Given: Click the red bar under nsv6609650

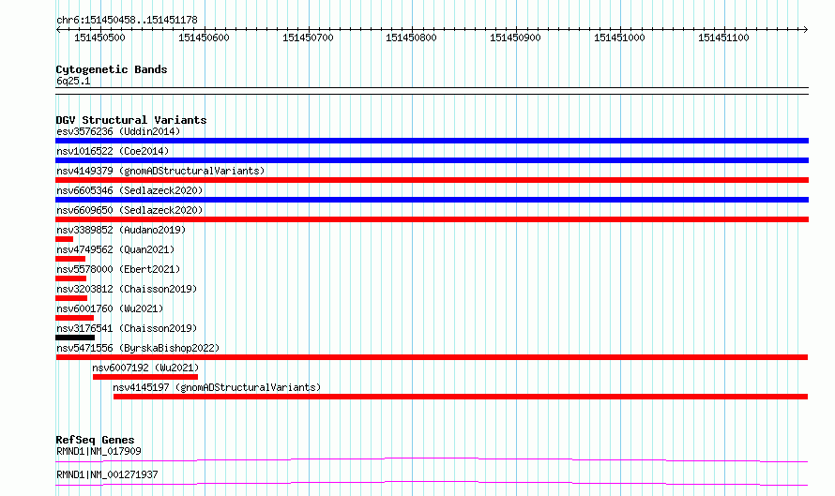Looking at the screenshot, I should click(432, 219).
